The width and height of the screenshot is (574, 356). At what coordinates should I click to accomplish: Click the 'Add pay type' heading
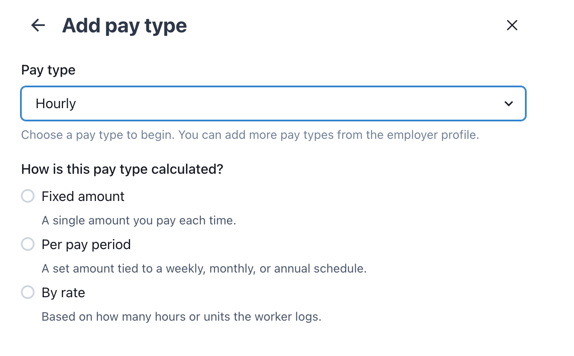coord(125,26)
